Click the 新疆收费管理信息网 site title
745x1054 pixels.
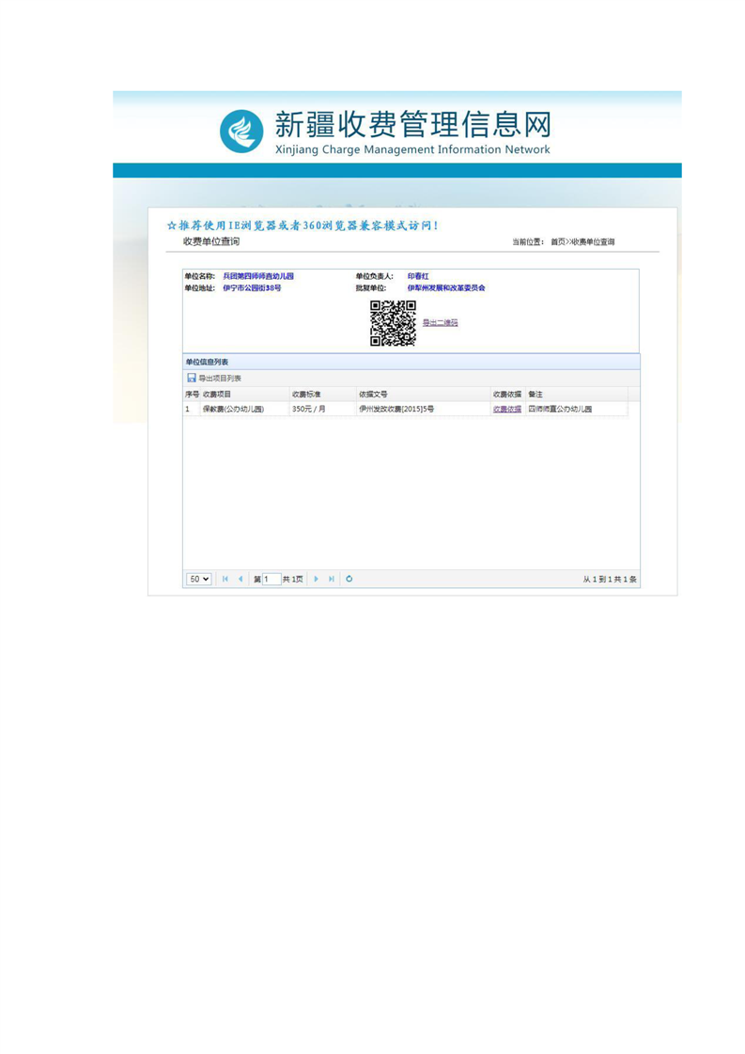[412, 124]
